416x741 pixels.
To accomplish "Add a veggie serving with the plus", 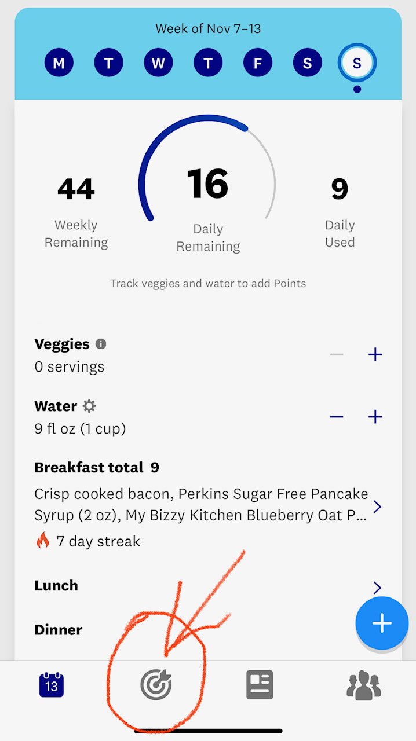I will (375, 354).
